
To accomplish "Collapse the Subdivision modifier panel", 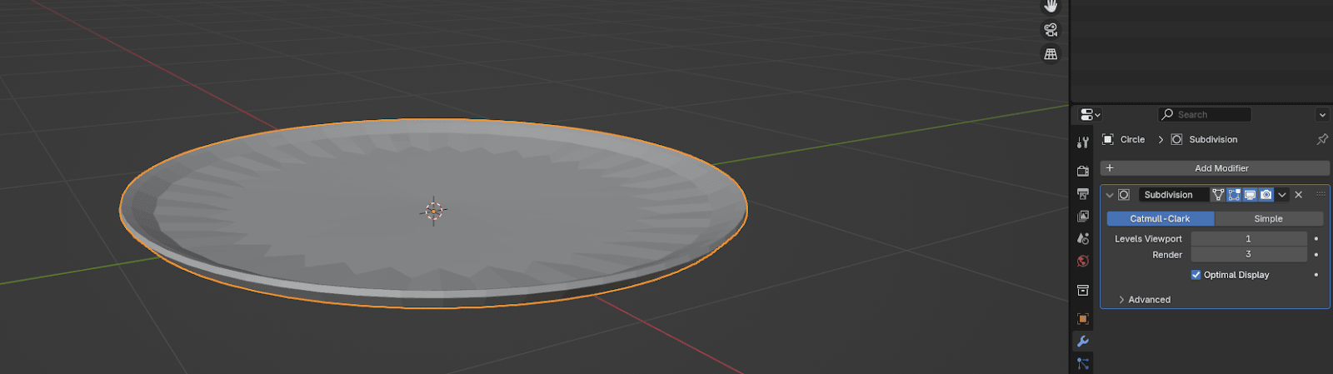I will (x=1109, y=195).
